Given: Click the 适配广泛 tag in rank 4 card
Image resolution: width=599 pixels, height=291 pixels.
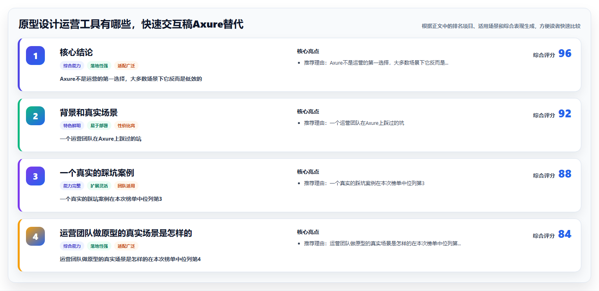Looking at the screenshot, I should pos(126,246).
